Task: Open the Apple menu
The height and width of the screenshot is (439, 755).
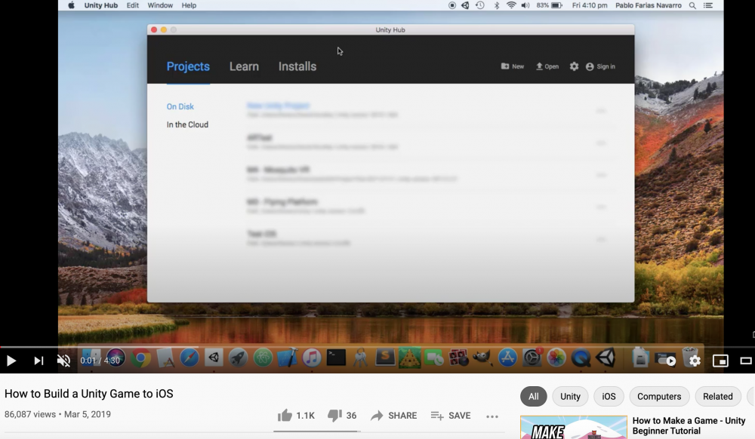Action: tap(71, 5)
